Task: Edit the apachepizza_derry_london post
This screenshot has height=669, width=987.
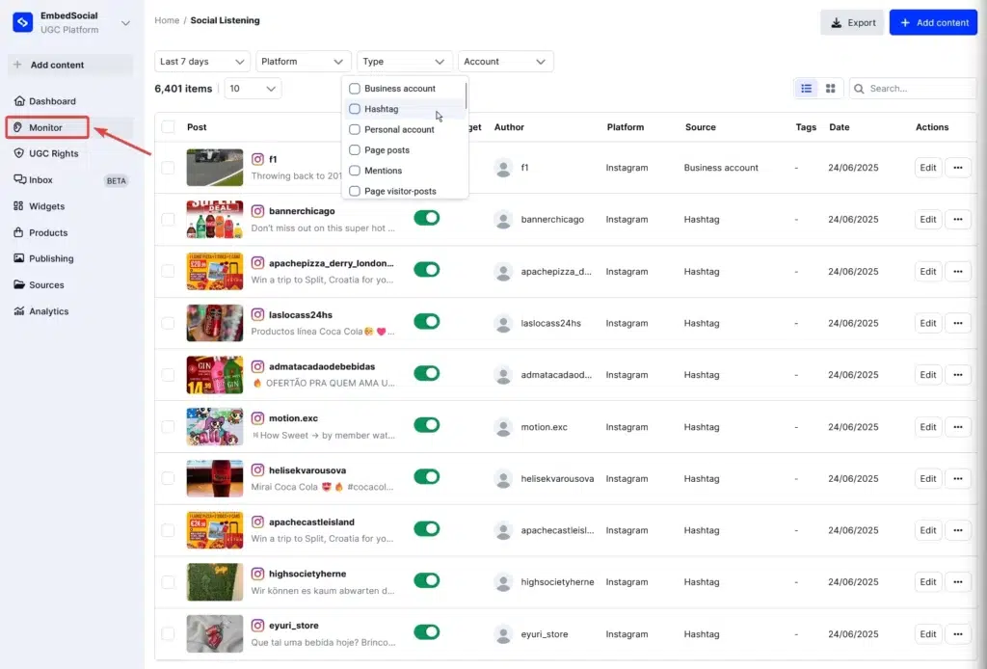Action: (x=928, y=271)
